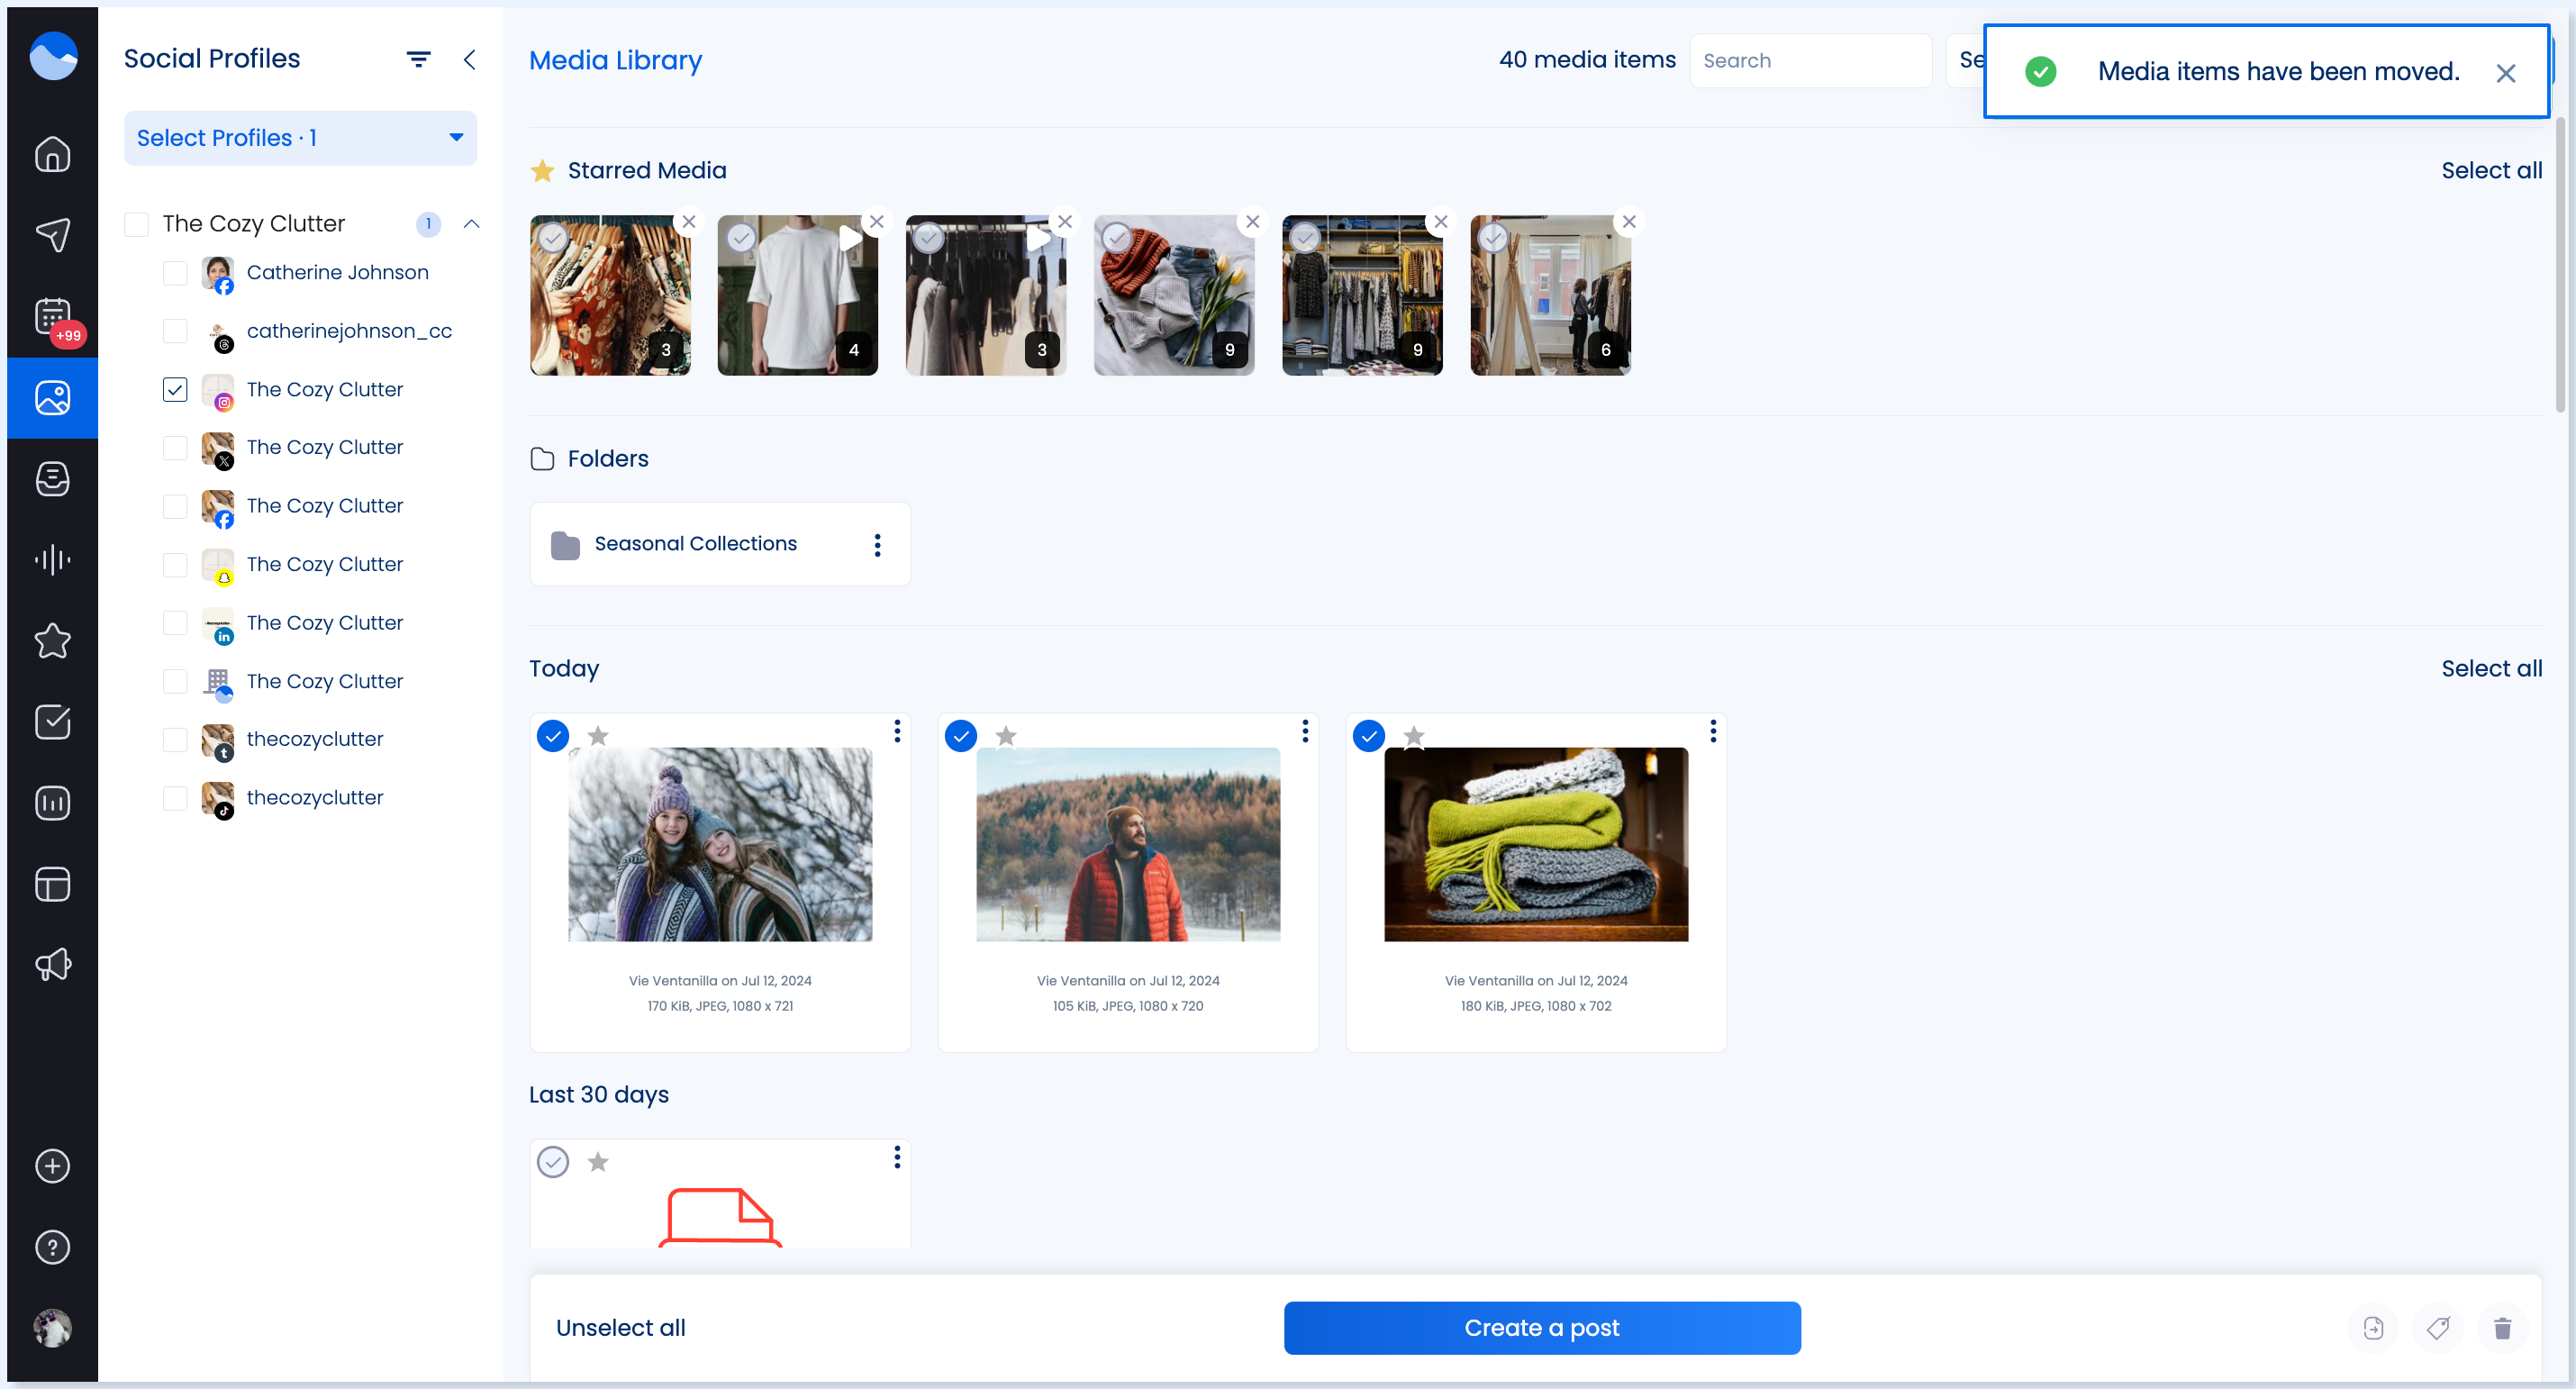Viewport: 2576px width, 1389px height.
Task: Open the analytics bar chart sidebar icon
Action: [x=52, y=803]
